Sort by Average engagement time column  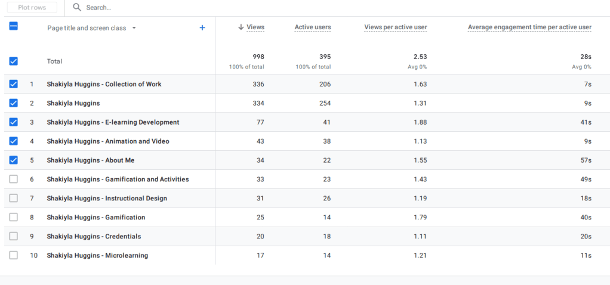point(529,27)
